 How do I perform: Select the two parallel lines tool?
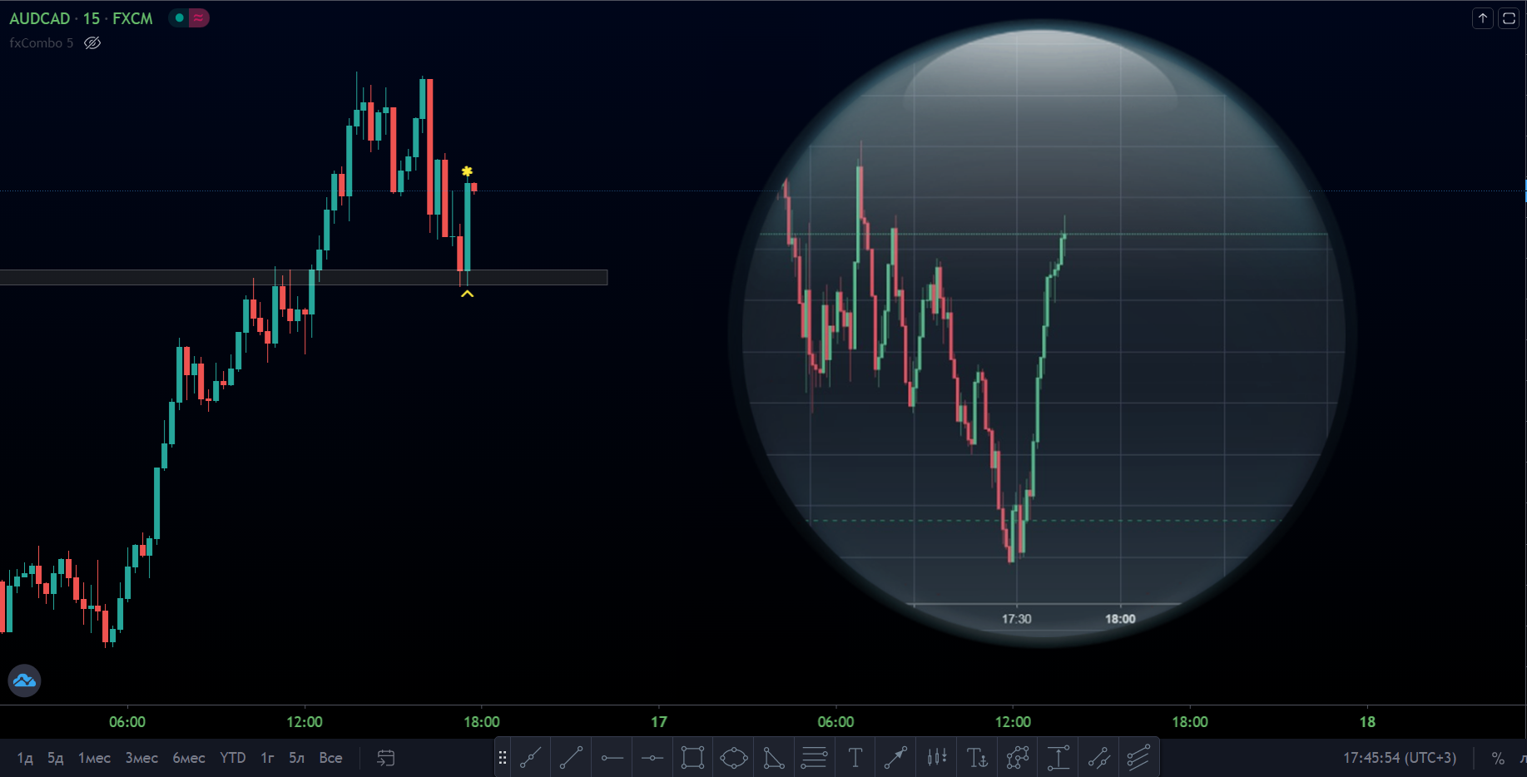tap(1098, 758)
